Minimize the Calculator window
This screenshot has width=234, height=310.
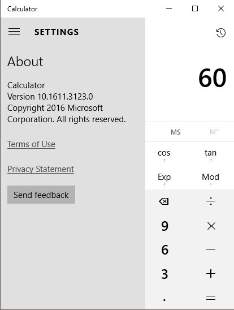pos(169,8)
